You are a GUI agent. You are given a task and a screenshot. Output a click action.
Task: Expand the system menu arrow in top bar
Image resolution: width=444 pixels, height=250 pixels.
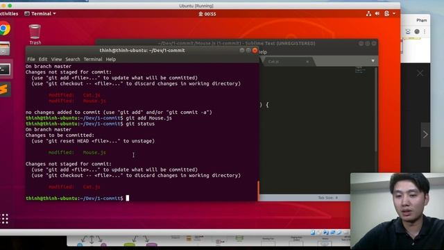click(x=394, y=14)
